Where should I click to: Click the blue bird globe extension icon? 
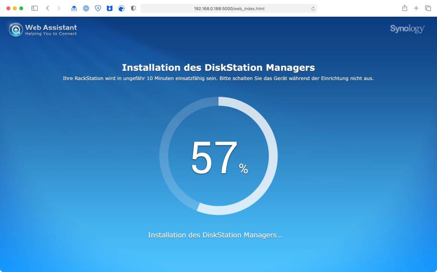[x=121, y=8]
